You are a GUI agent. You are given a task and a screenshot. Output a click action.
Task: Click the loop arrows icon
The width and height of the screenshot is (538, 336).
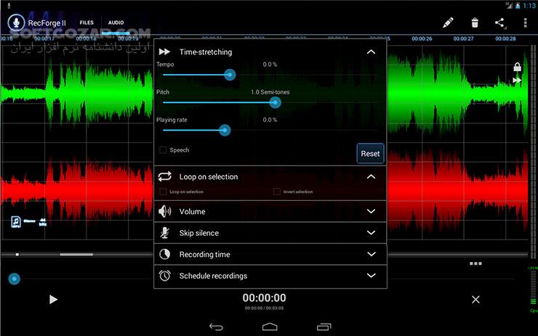coord(165,176)
